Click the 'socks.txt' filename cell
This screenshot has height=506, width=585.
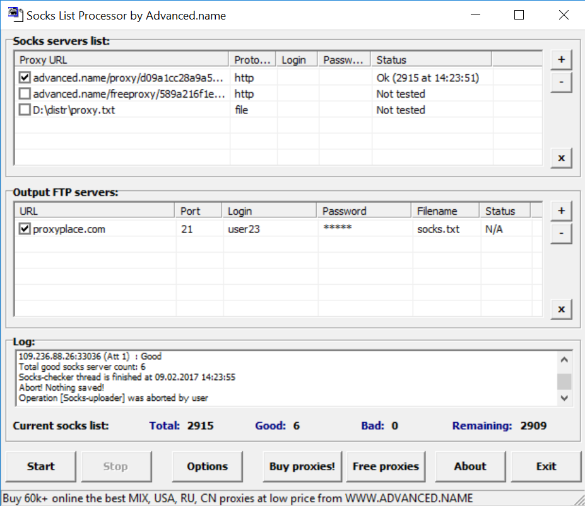click(x=439, y=229)
